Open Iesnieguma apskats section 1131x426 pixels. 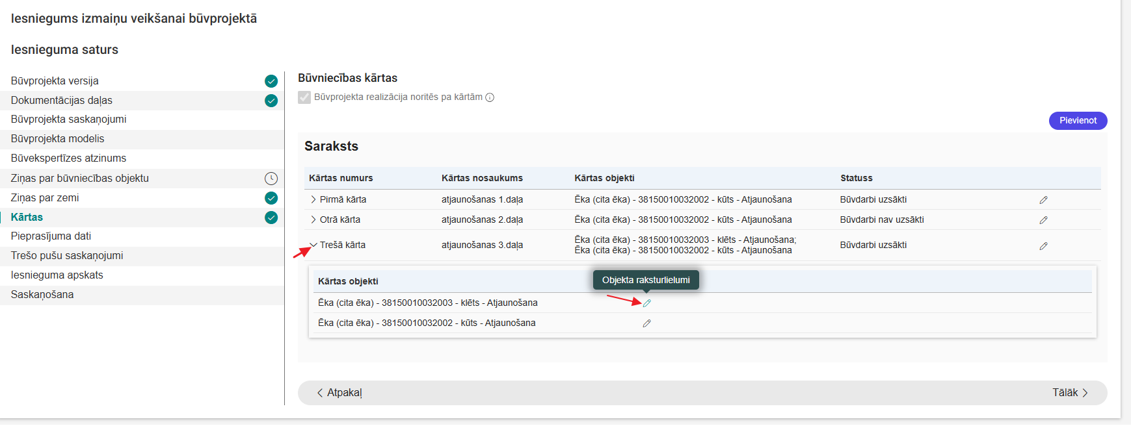(57, 275)
